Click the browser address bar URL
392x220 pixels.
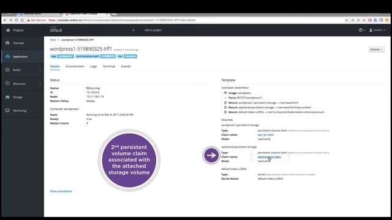[x=122, y=20]
